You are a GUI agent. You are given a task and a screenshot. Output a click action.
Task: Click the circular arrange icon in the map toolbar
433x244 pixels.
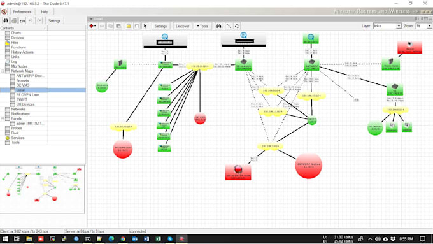tap(238, 26)
